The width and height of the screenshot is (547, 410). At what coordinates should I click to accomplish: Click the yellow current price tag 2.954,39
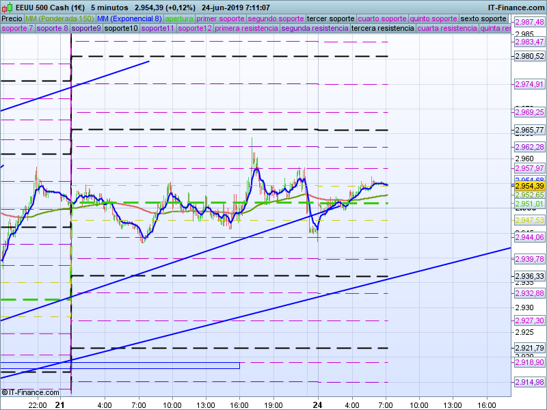coord(529,186)
